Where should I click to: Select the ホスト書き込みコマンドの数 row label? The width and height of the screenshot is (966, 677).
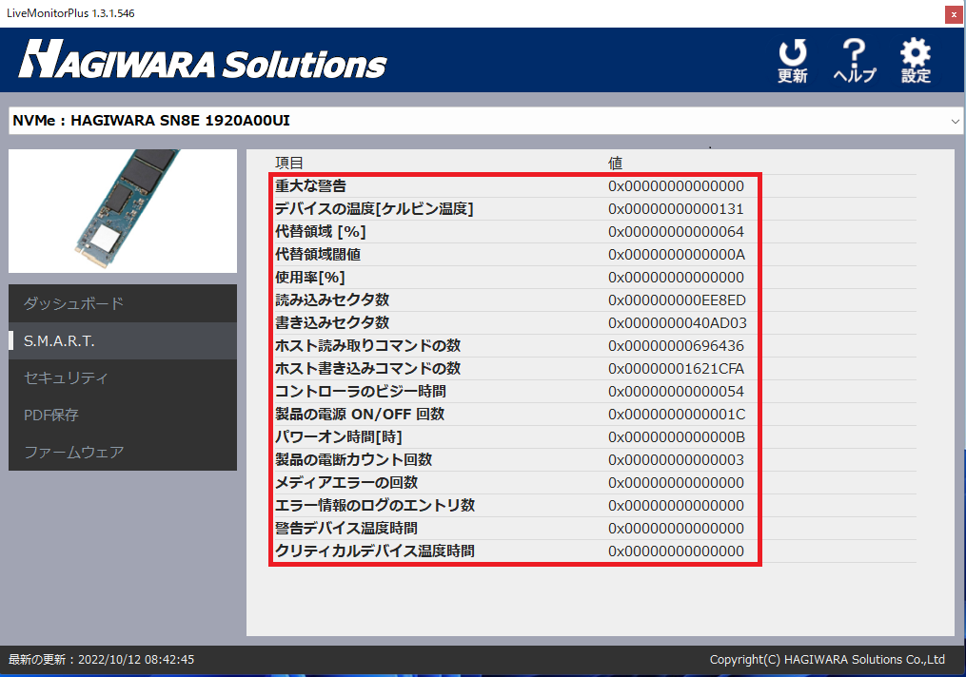pos(367,368)
